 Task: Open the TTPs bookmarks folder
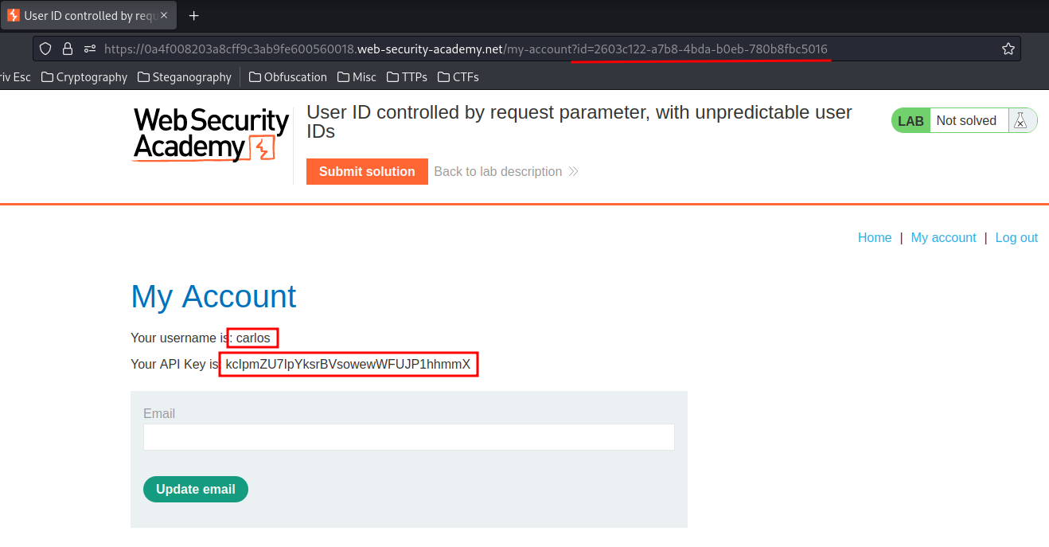(x=408, y=77)
